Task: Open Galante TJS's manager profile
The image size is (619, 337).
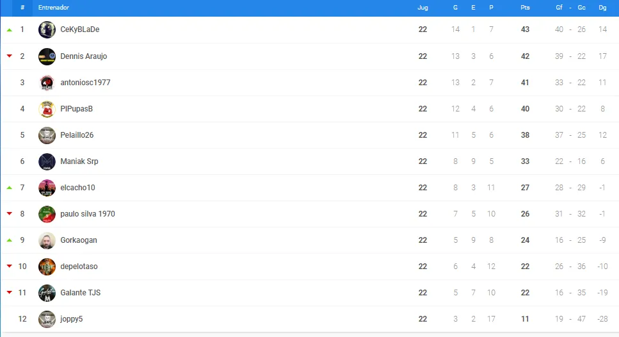Action: click(x=81, y=293)
